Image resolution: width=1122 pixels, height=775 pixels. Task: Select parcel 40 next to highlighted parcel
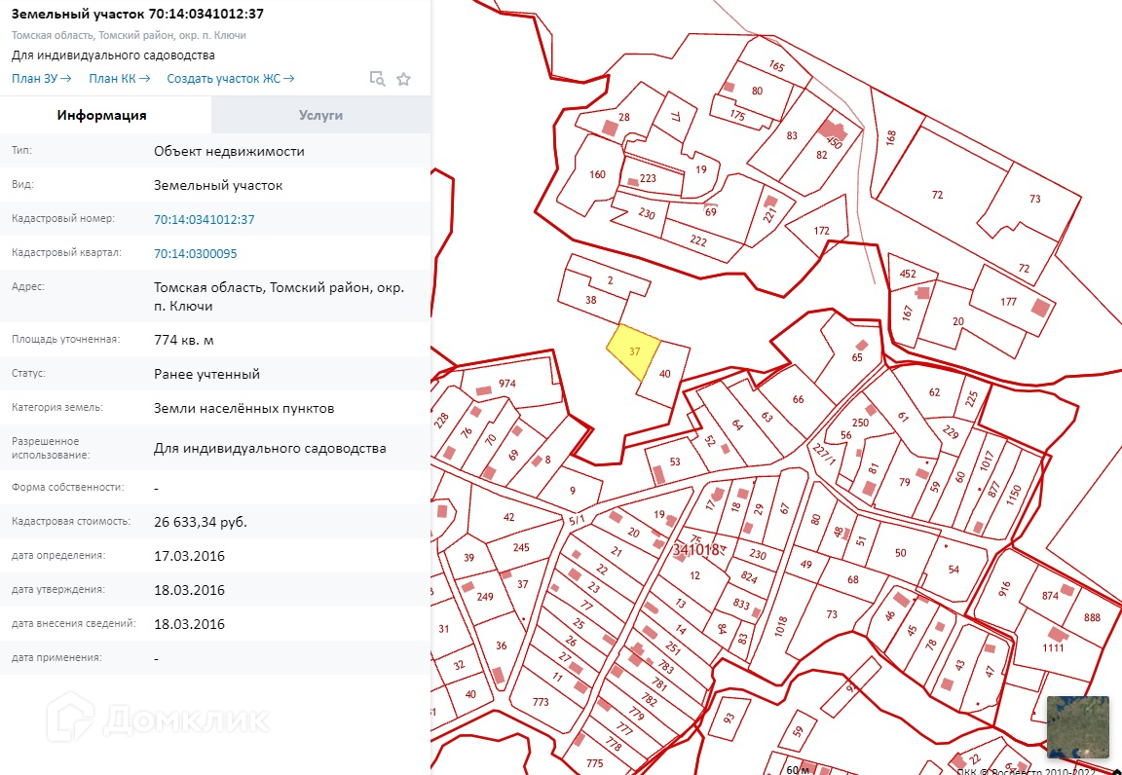click(x=665, y=374)
